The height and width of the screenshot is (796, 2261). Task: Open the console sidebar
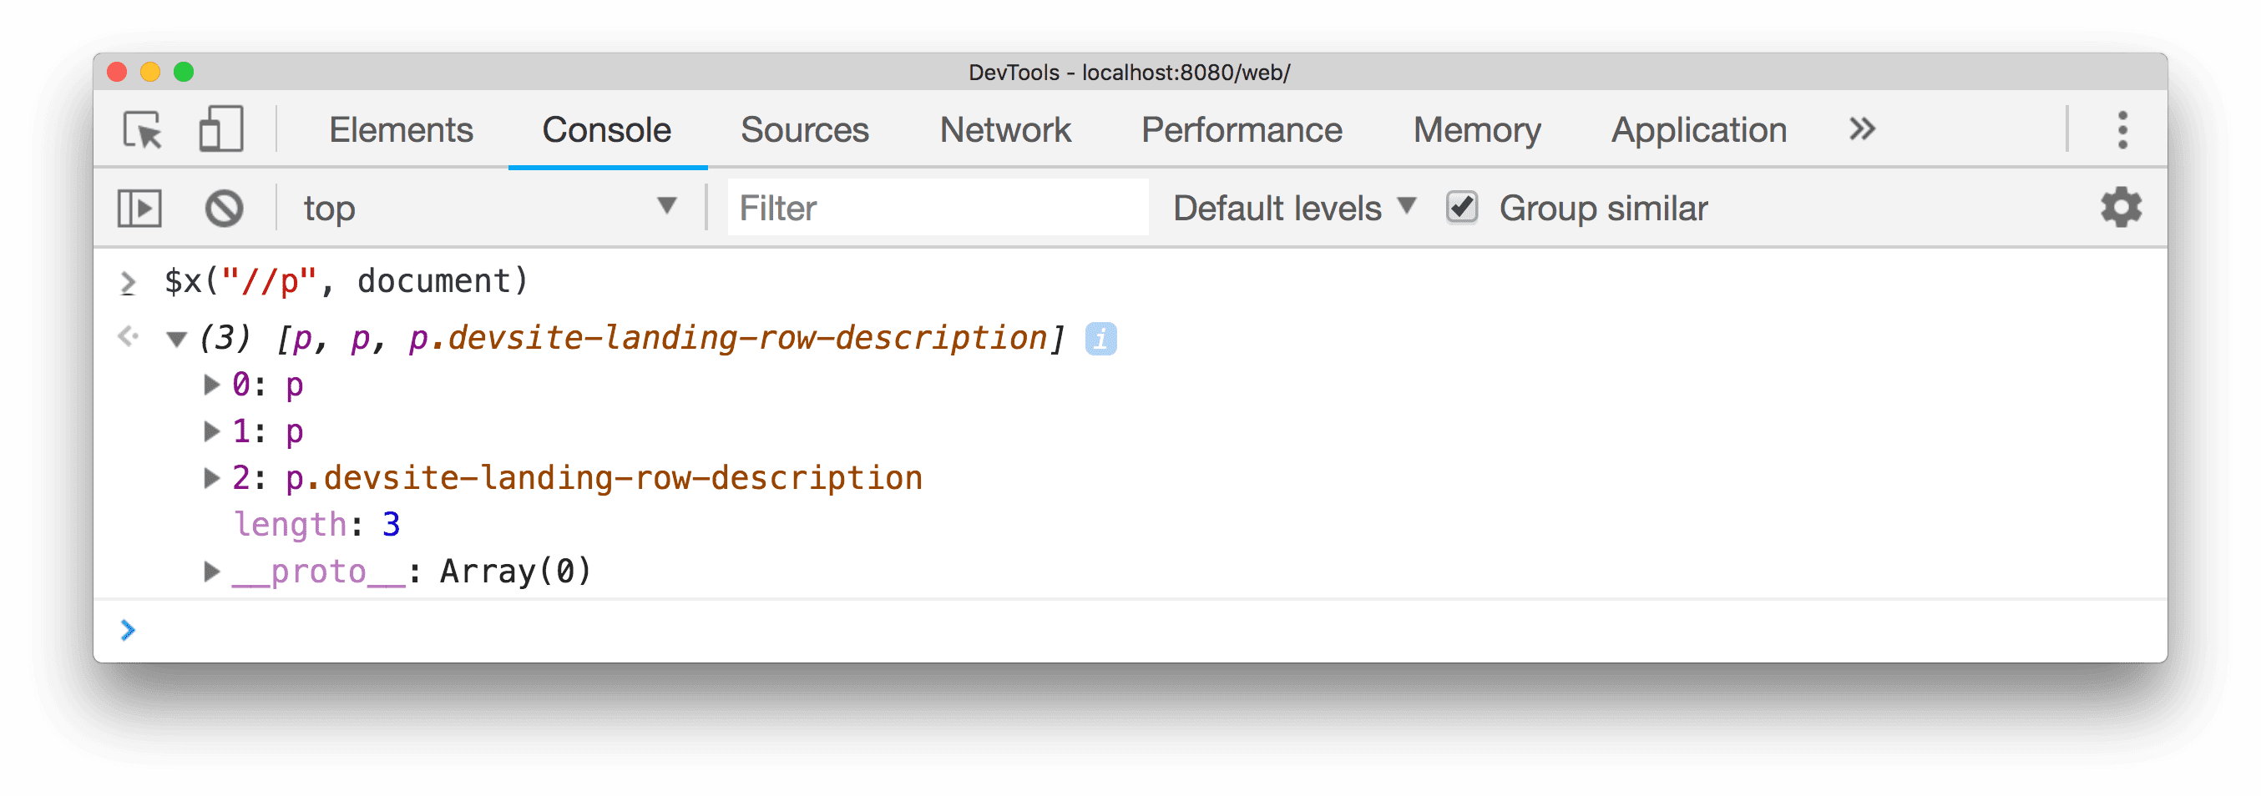click(138, 208)
